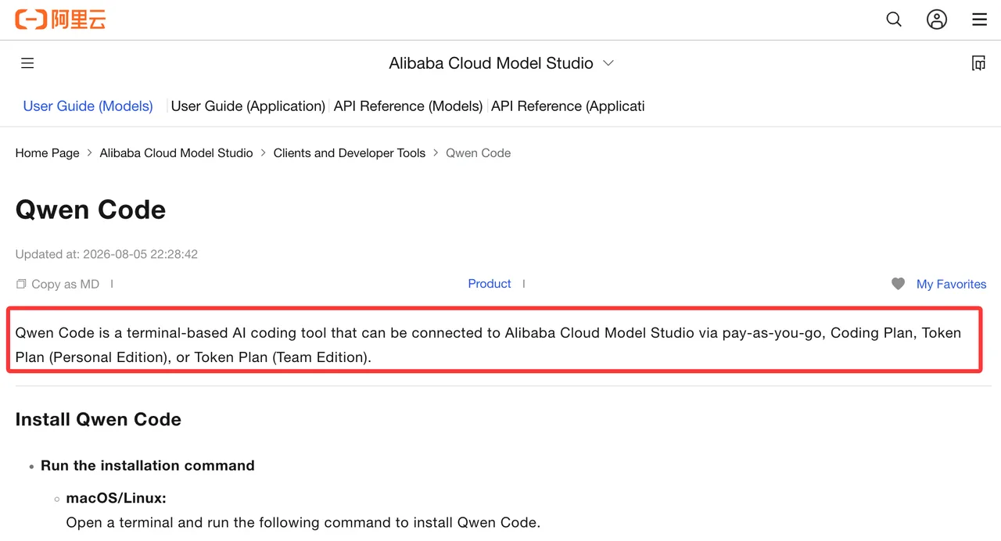Click the Qwen Code page title
Image resolution: width=1001 pixels, height=541 pixels.
click(x=91, y=210)
